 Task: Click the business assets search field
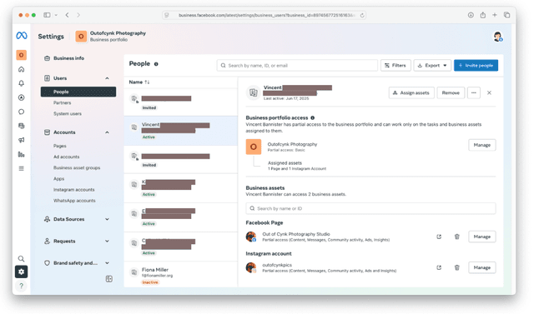[370, 209]
